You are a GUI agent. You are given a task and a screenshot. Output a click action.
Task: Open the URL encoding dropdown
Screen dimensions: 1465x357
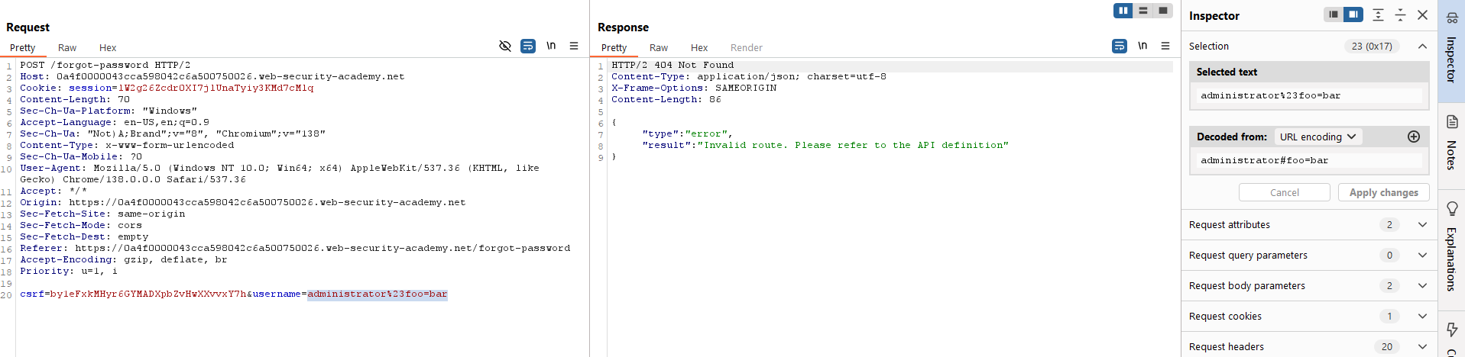click(x=1318, y=137)
